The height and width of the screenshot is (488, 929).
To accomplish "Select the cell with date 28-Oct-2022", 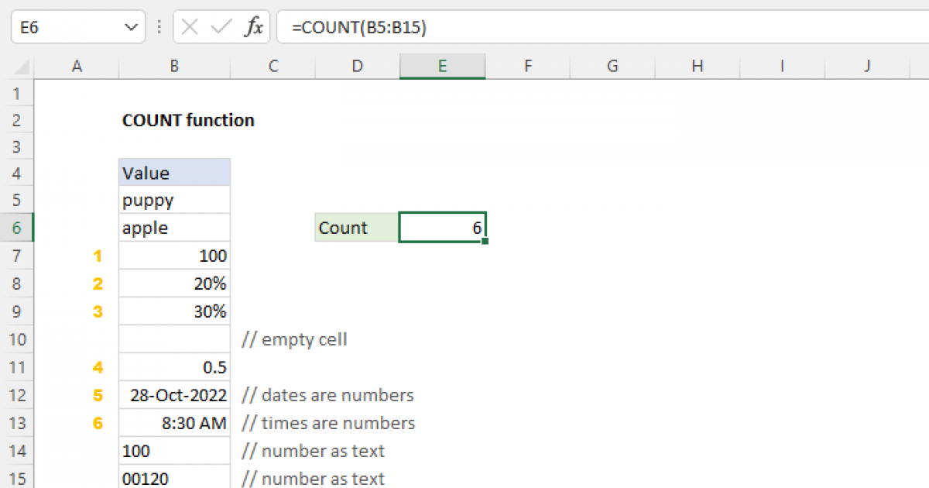I will 174,394.
